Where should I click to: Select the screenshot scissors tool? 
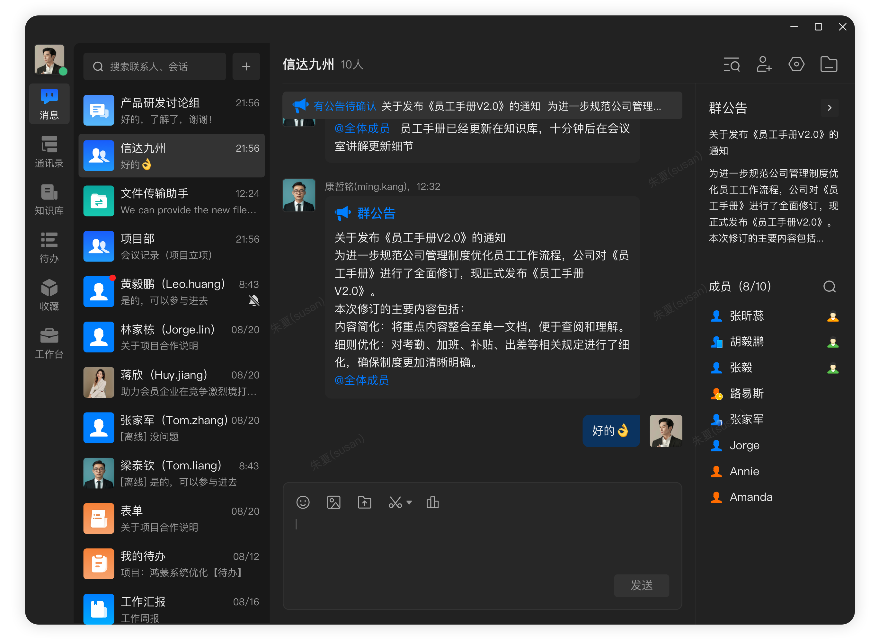pos(395,502)
